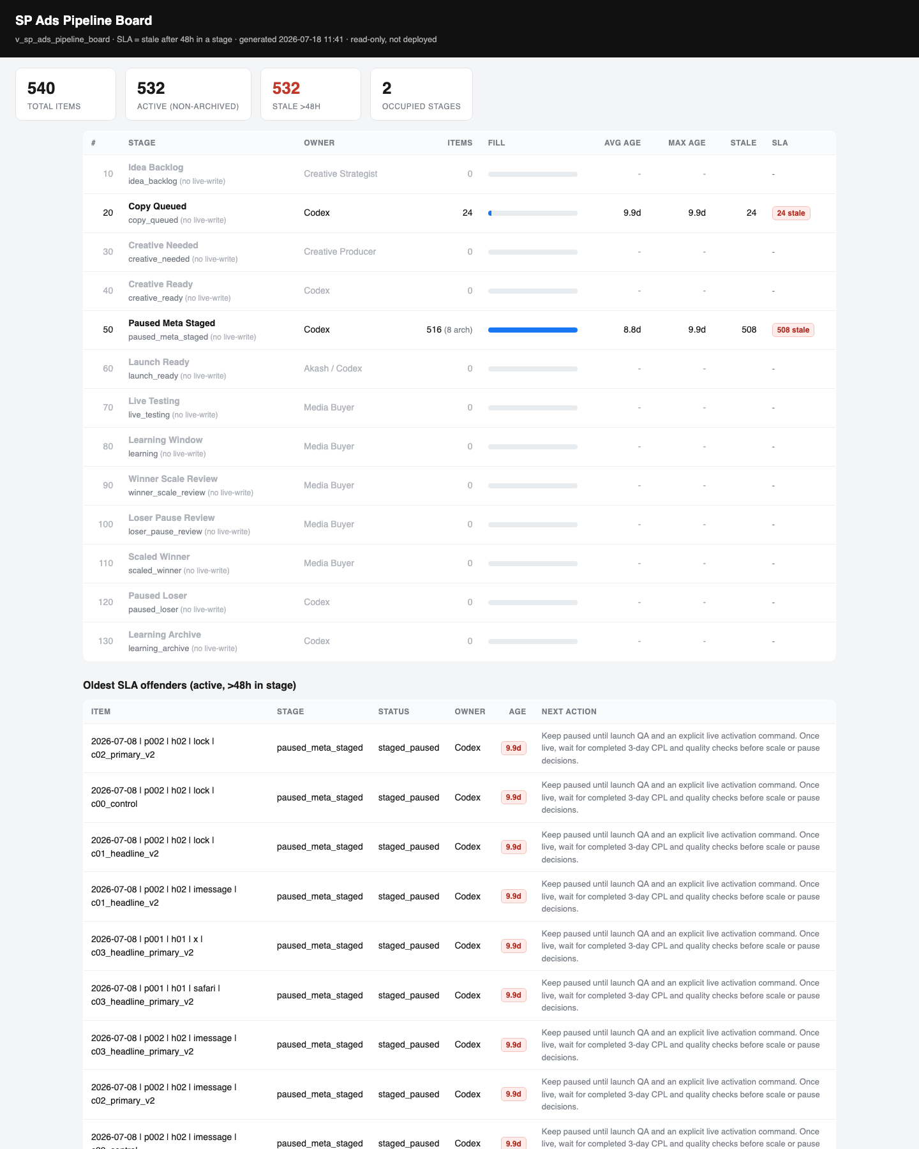This screenshot has width=919, height=1149.
Task: Open the Stale >48h summary card
Action: pos(311,94)
